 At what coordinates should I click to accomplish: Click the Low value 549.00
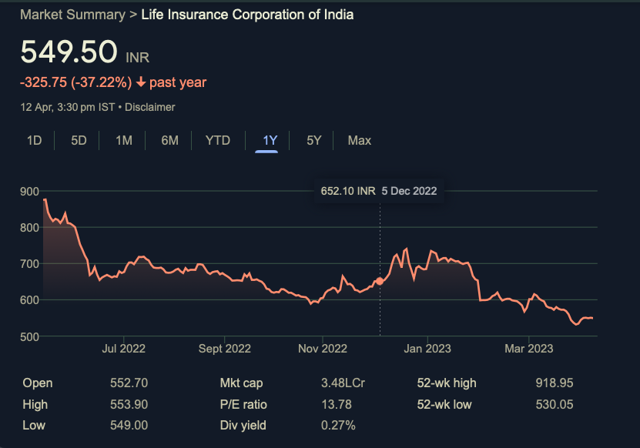tap(129, 426)
